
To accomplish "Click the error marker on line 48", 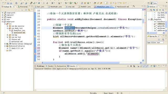I will click(35, 54).
